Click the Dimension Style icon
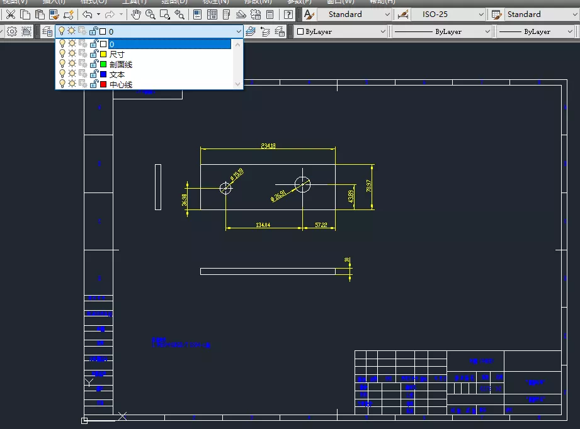The image size is (580, 429). click(403, 14)
